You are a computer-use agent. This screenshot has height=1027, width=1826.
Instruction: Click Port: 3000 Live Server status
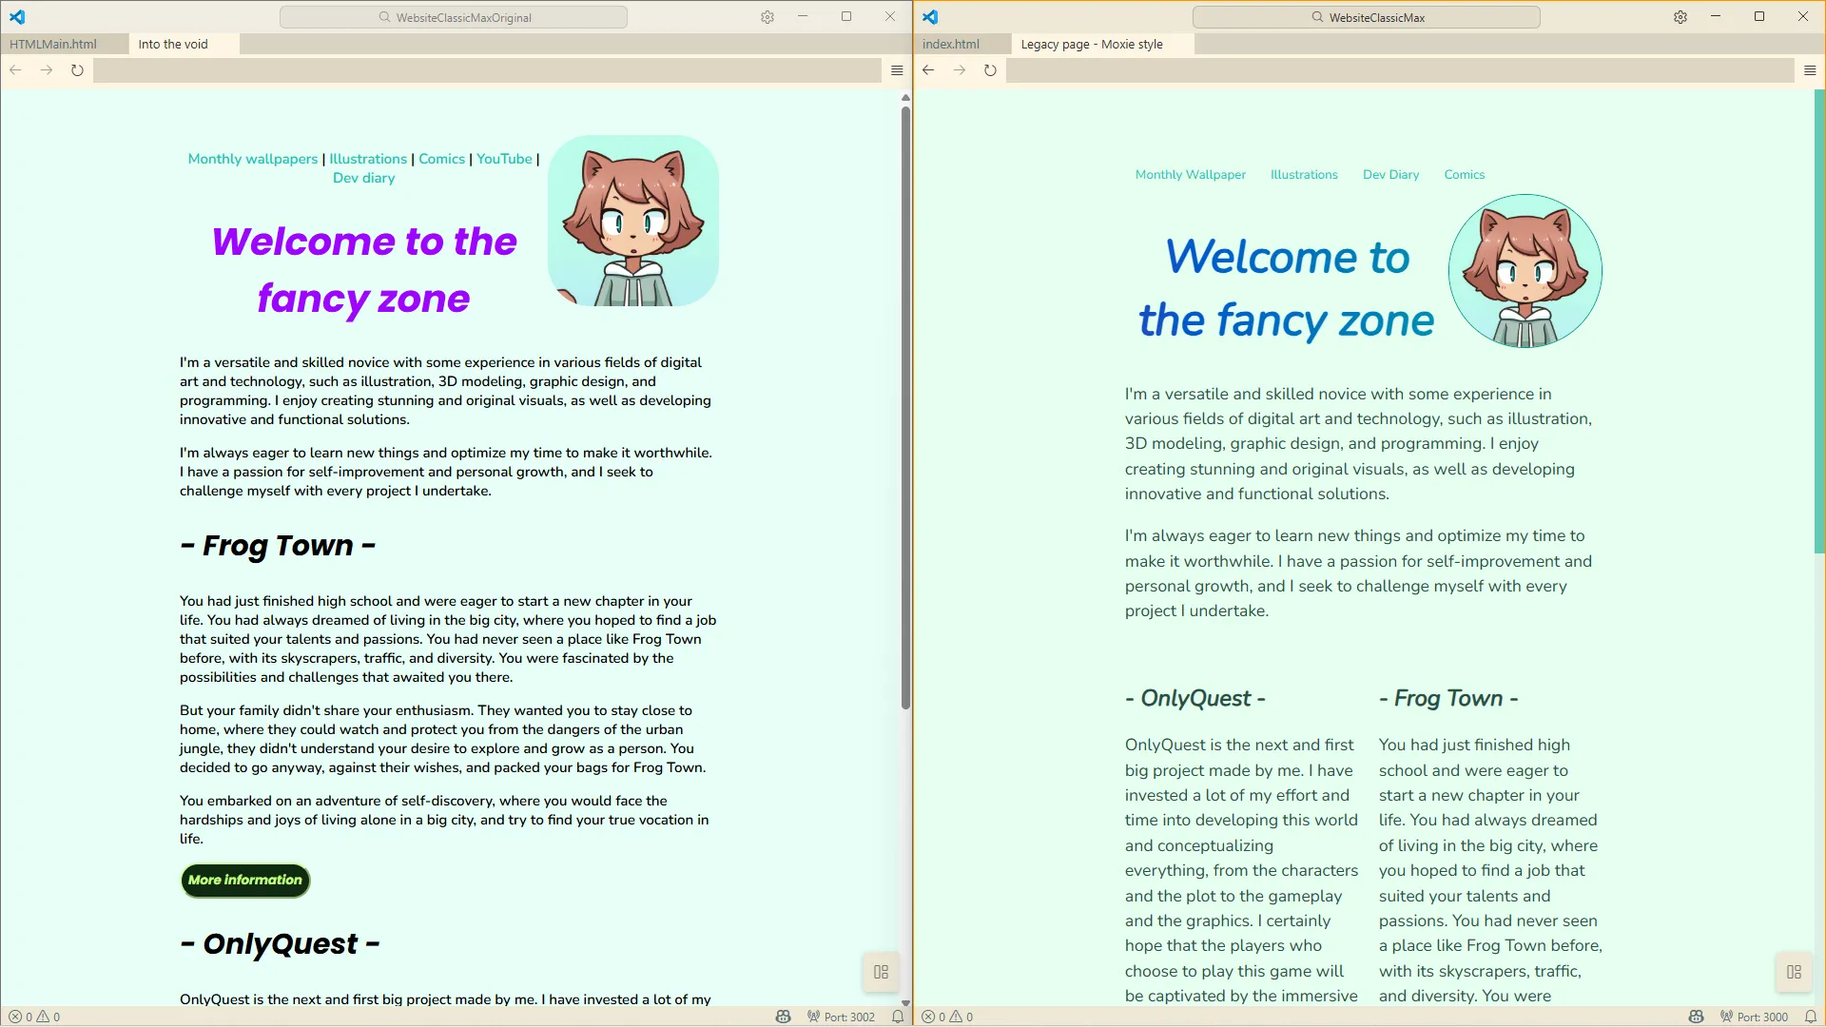pos(1754,1017)
